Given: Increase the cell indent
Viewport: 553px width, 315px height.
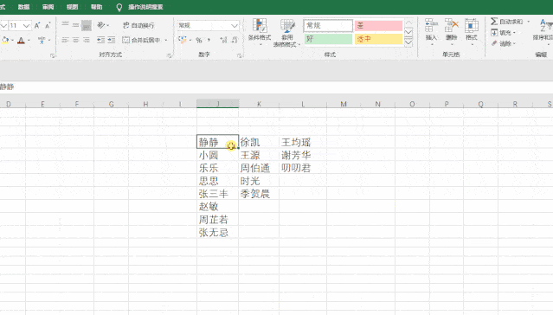Looking at the screenshot, I should click(x=112, y=40).
